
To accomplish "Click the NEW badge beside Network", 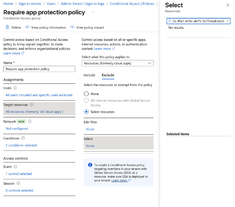I will (x=21, y=122).
